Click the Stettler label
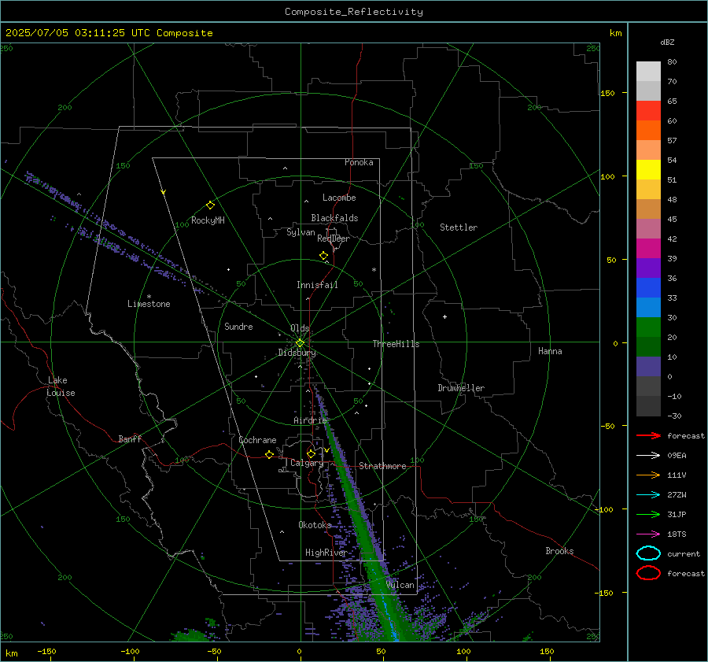 [459, 227]
